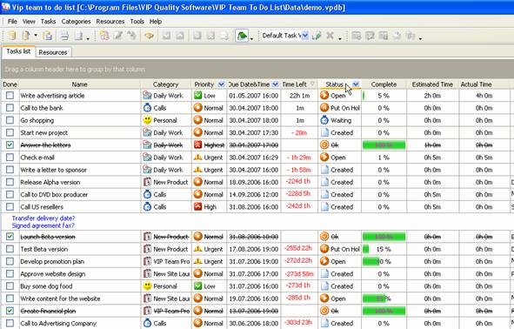Screen dimensions: 514x329
Task: Click the smiley Personal icon next to Go shopping
Action: [x=147, y=120]
